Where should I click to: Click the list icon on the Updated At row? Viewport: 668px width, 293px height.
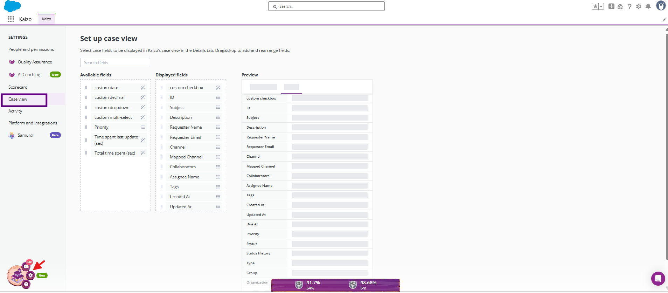(x=218, y=206)
